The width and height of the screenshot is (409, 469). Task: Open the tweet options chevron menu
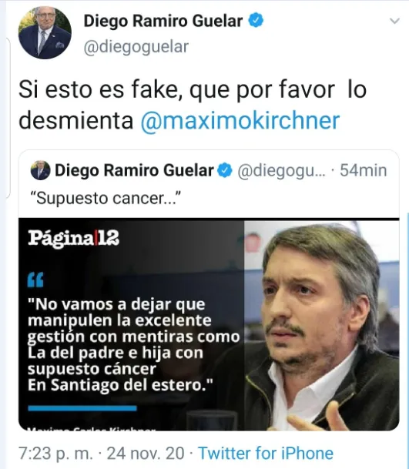tap(395, 22)
